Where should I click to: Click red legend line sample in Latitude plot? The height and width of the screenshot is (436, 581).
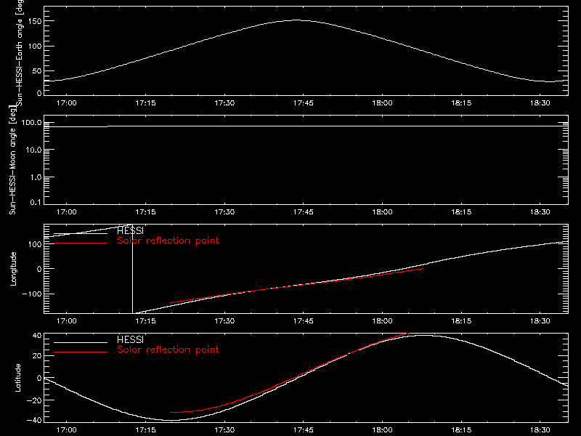point(81,352)
